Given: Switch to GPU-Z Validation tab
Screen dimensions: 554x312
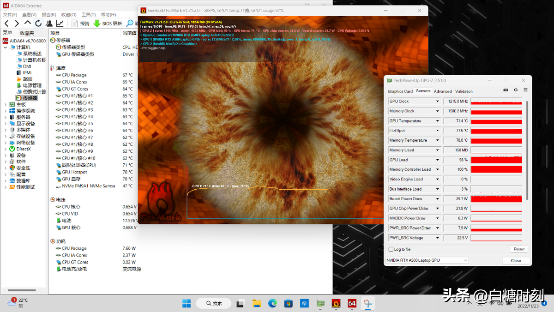Looking at the screenshot, I should point(464,91).
